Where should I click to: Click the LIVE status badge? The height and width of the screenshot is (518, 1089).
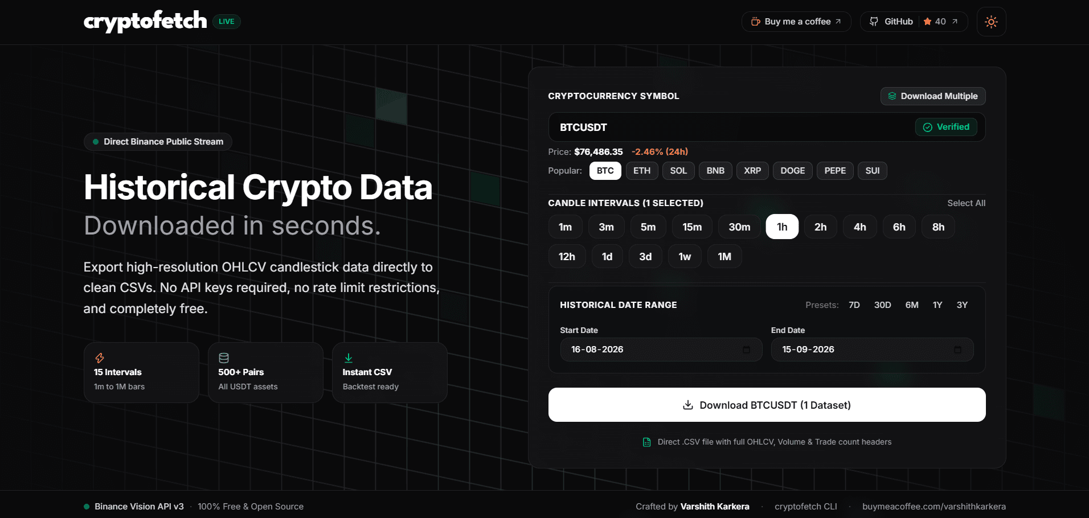(x=227, y=22)
